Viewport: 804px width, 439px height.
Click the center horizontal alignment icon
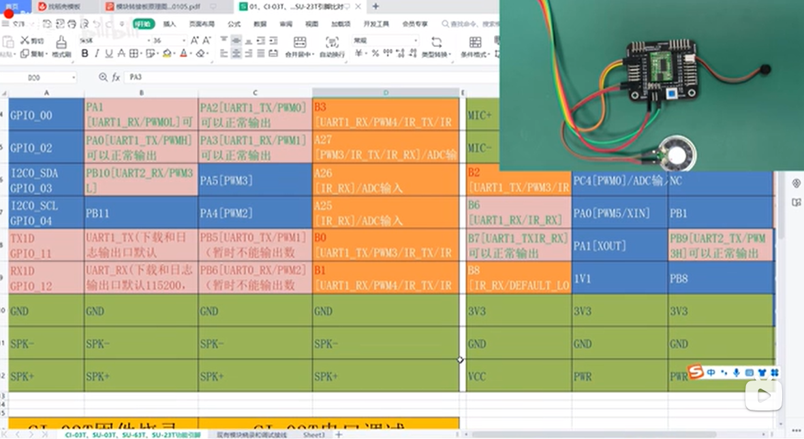point(236,54)
